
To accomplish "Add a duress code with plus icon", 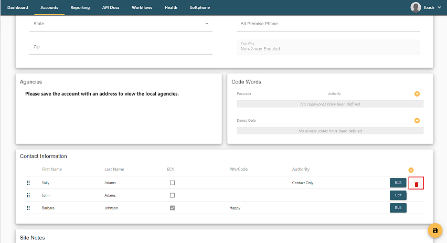I will tap(417, 121).
